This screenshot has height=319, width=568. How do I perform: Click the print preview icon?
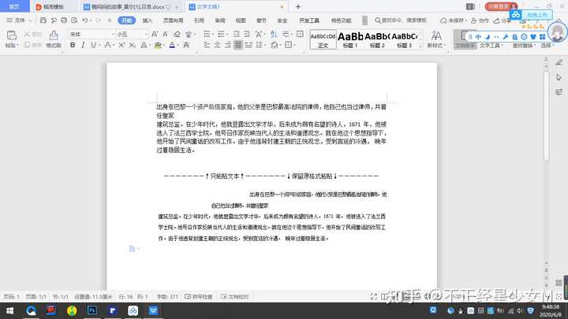(x=74, y=20)
